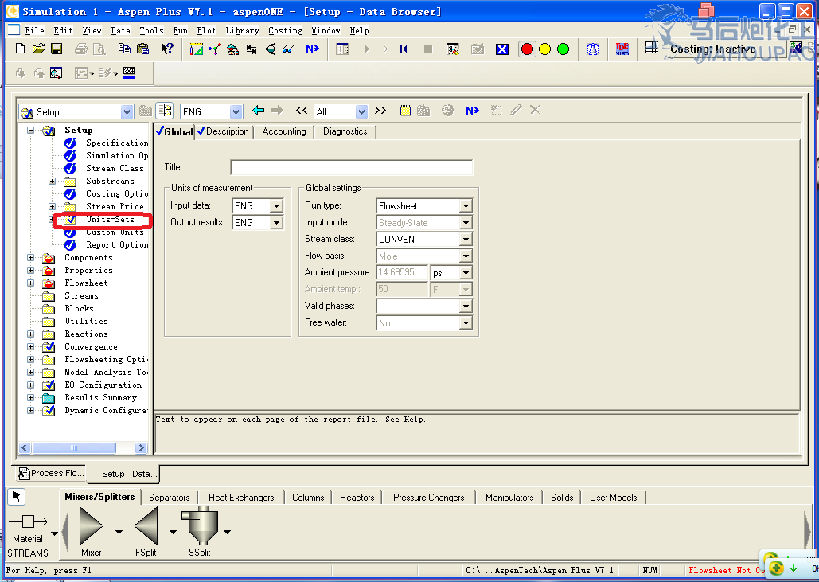Click the Reinitialize (rewind) run icon

click(404, 49)
